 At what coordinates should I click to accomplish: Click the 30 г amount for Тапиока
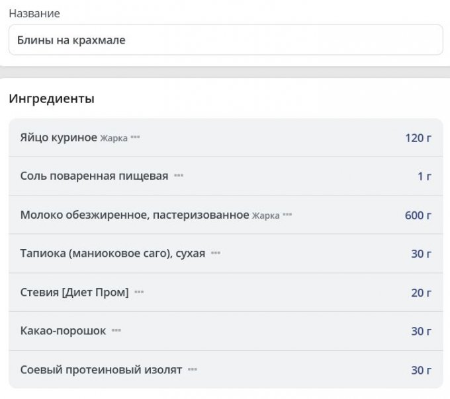pyautogui.click(x=421, y=254)
